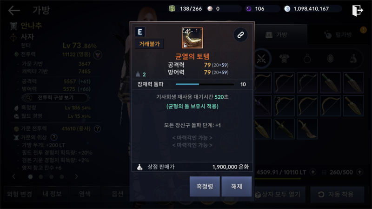Screen dimensions: 372x209
Task: Select the crossed swords weapon filter
Action: [261, 59]
